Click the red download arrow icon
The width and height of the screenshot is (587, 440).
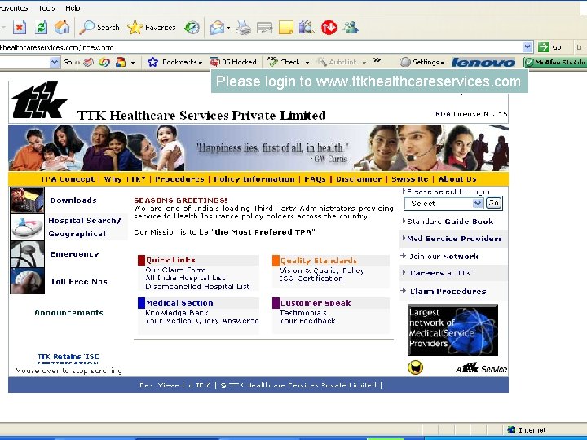pos(329,28)
